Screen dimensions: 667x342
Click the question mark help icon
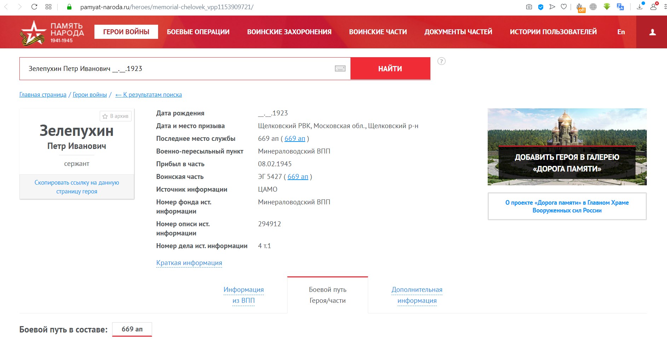click(x=441, y=61)
